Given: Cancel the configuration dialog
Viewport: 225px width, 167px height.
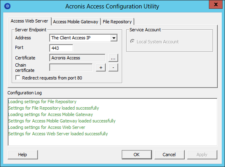Looking at the screenshot, I should coord(169,155).
